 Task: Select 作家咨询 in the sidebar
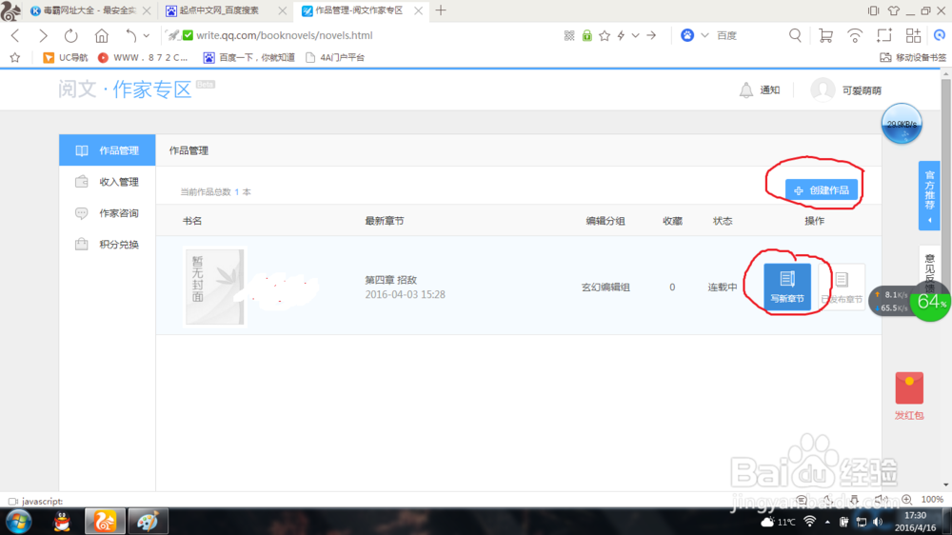107,213
